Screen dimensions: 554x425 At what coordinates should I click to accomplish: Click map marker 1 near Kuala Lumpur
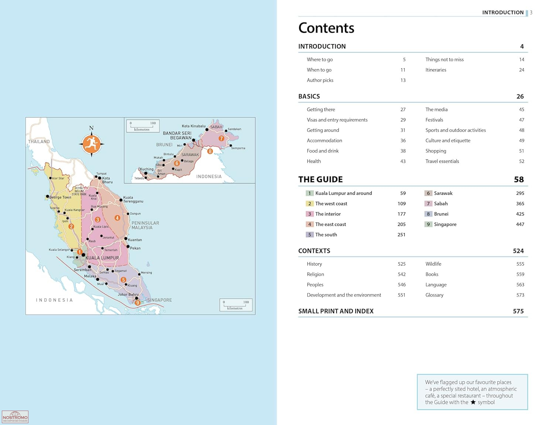point(79,252)
